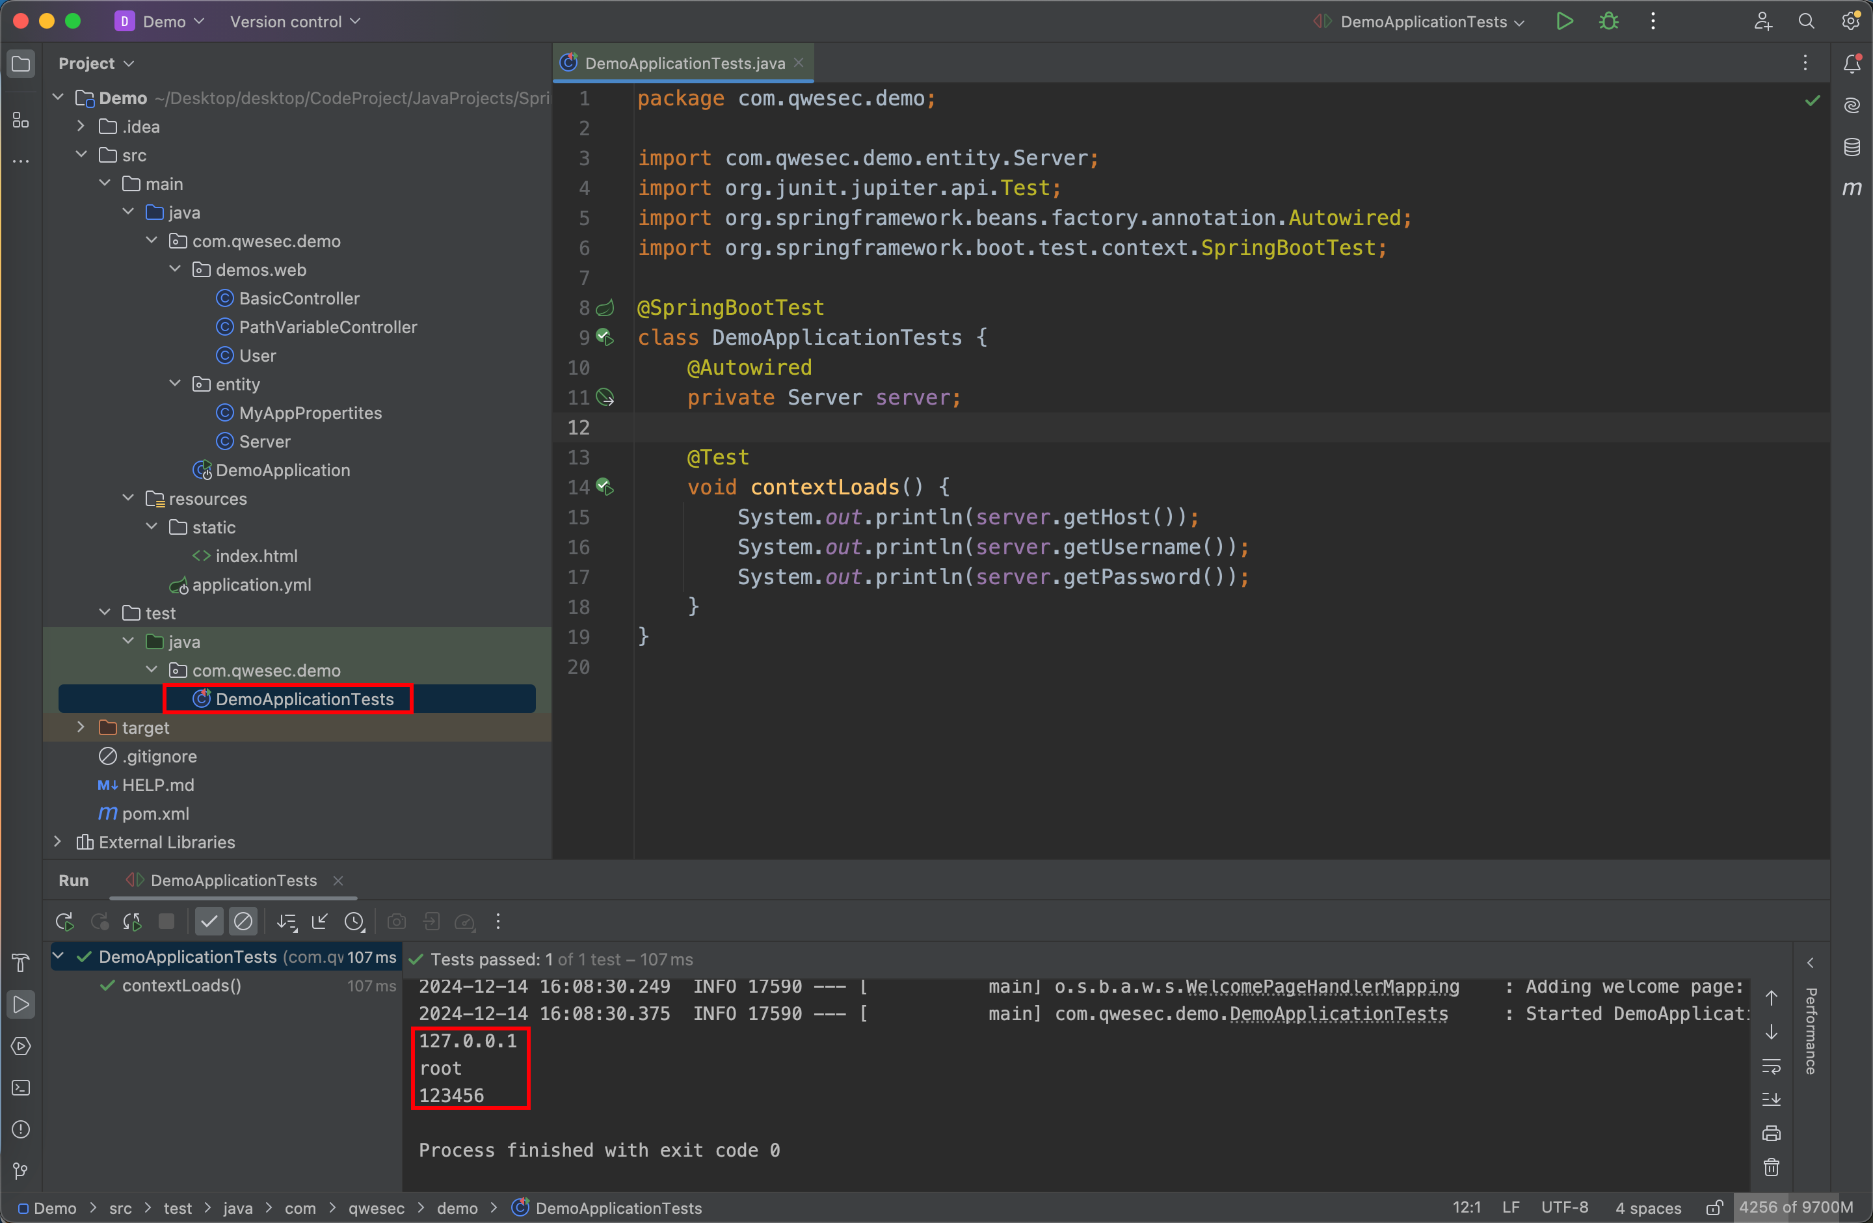Open test history clock icon
The height and width of the screenshot is (1223, 1873).
click(355, 922)
